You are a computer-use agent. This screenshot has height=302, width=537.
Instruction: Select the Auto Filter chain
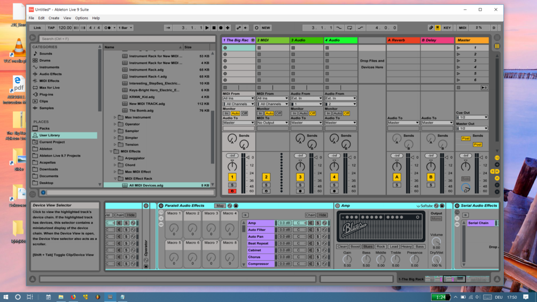tap(260, 230)
